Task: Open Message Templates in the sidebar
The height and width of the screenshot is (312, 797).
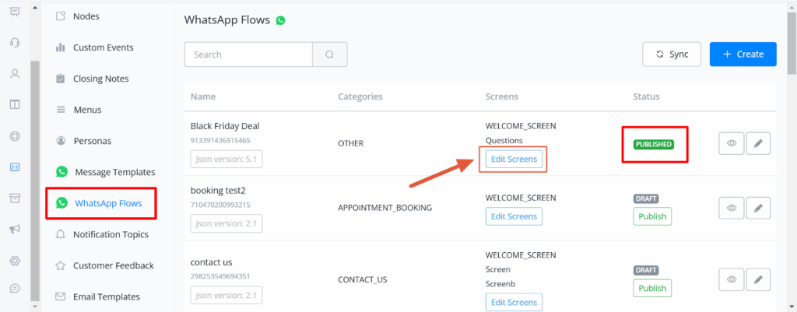Action: click(x=114, y=172)
